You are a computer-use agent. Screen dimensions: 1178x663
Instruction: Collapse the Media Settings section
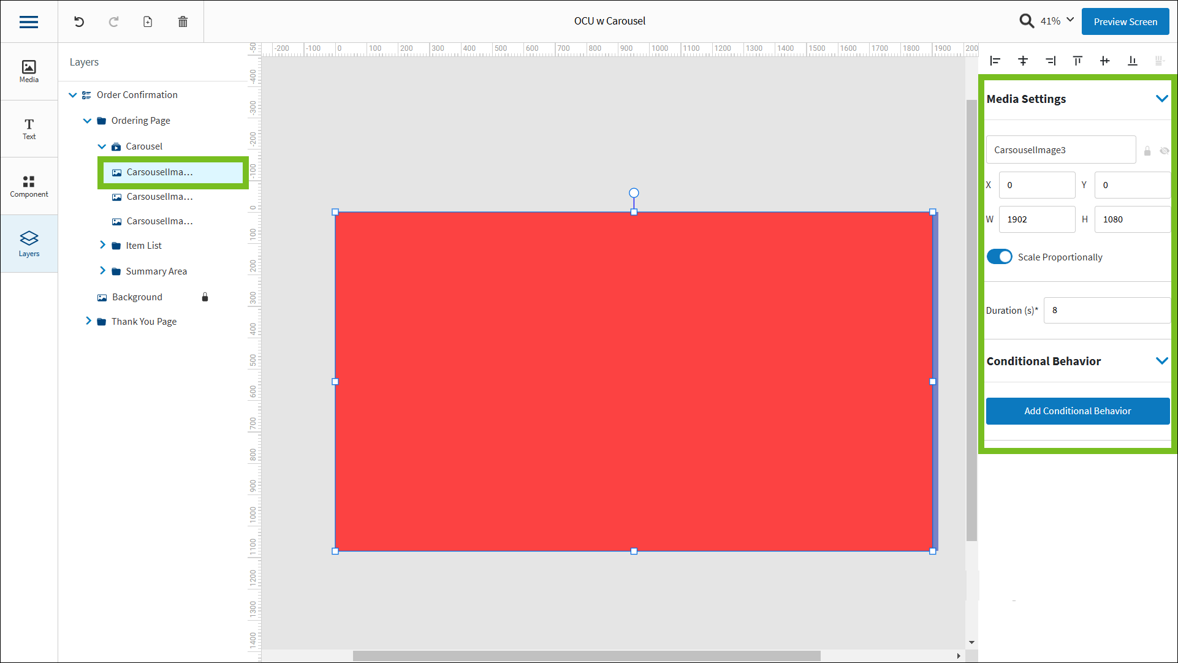pos(1161,99)
